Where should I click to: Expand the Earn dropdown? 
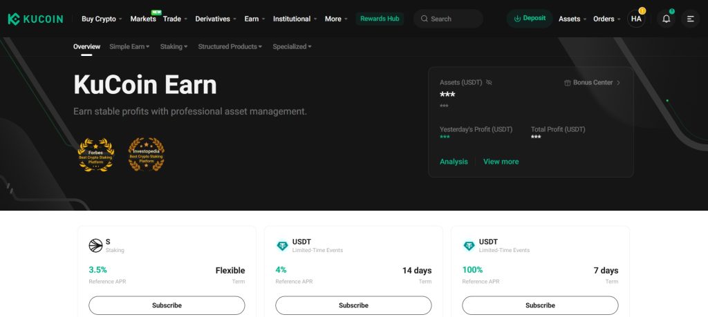click(x=254, y=19)
